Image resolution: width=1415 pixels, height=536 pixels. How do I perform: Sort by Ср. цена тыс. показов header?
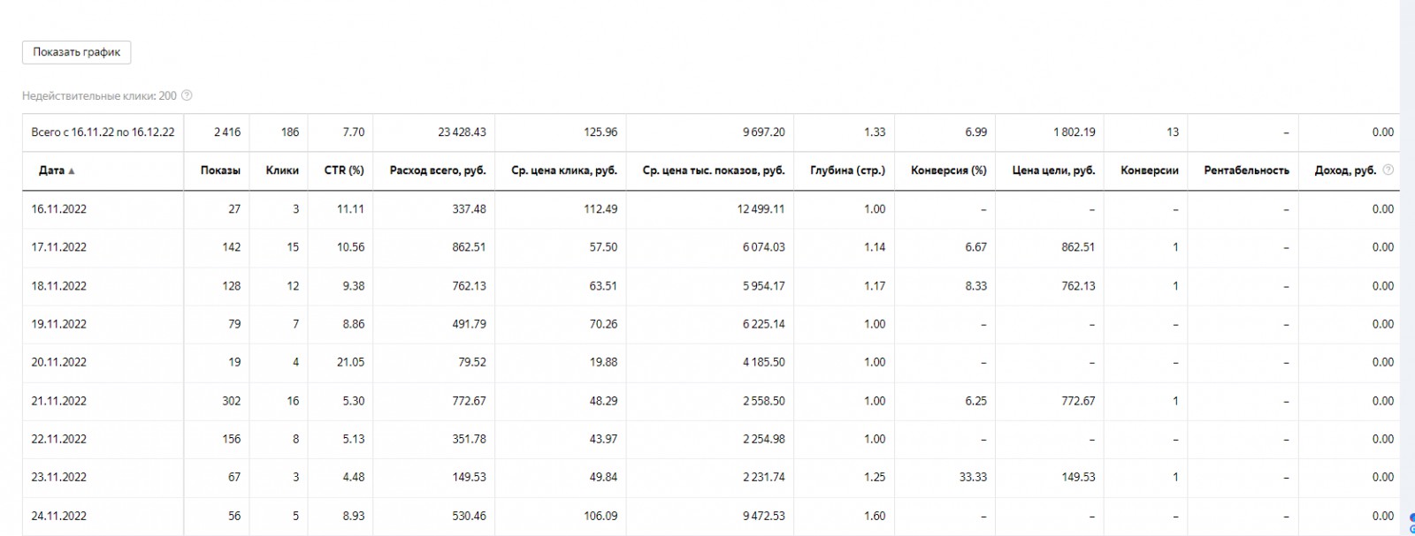[x=714, y=170]
